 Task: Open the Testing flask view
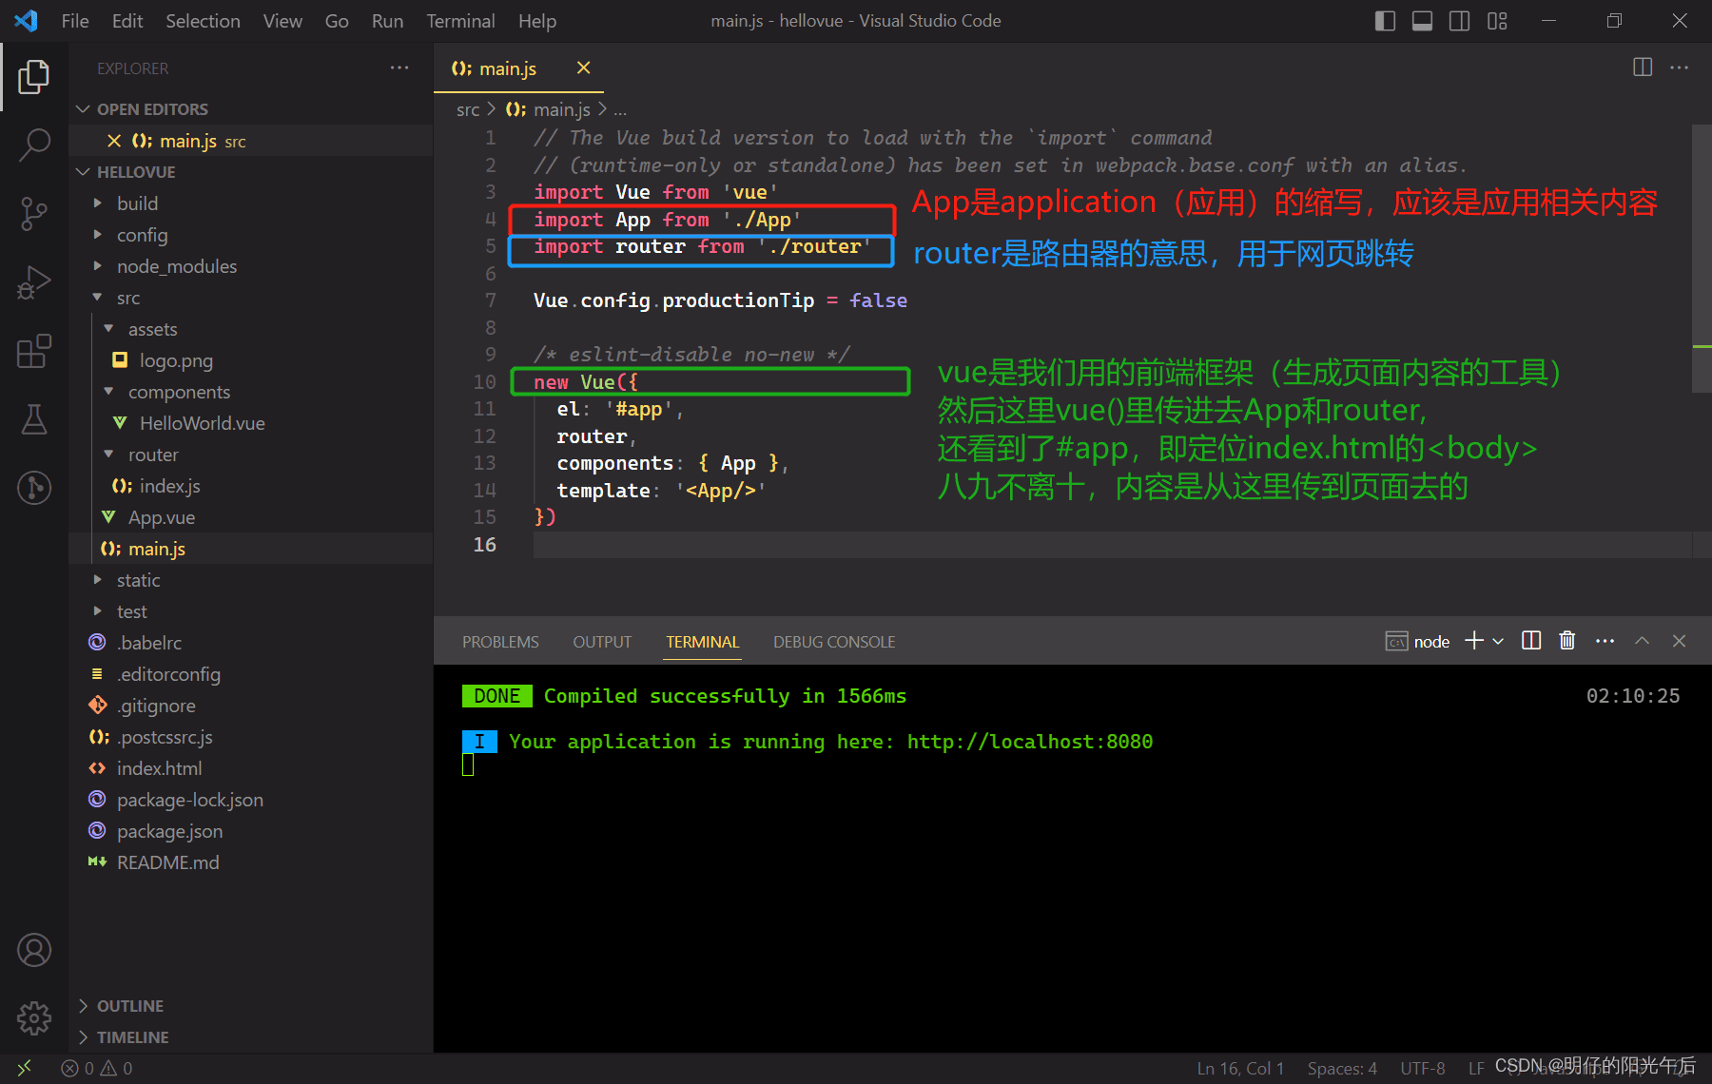(x=34, y=419)
